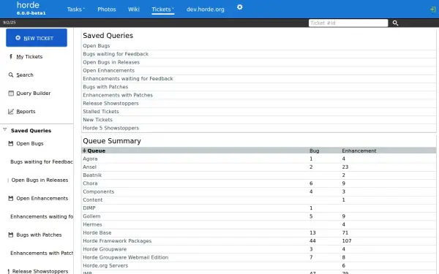
Task: Open the Tickets dropdown menu
Action: coord(162,9)
